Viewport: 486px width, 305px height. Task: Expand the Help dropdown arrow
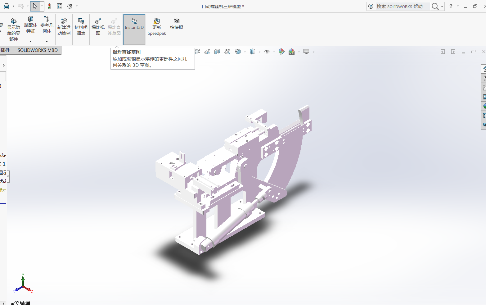(458, 6)
